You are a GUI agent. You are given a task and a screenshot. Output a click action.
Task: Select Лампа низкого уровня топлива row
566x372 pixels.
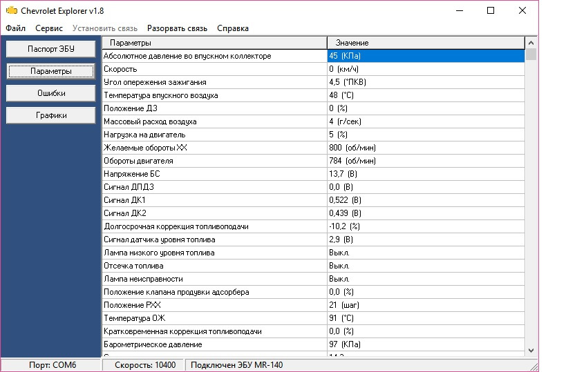coord(313,253)
